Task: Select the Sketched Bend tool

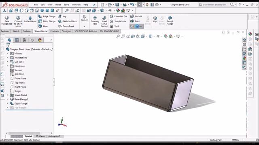Action: (68, 21)
